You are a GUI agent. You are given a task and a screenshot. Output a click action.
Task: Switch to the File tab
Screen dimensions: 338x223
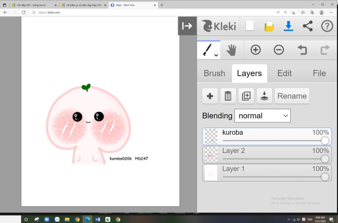tap(319, 73)
